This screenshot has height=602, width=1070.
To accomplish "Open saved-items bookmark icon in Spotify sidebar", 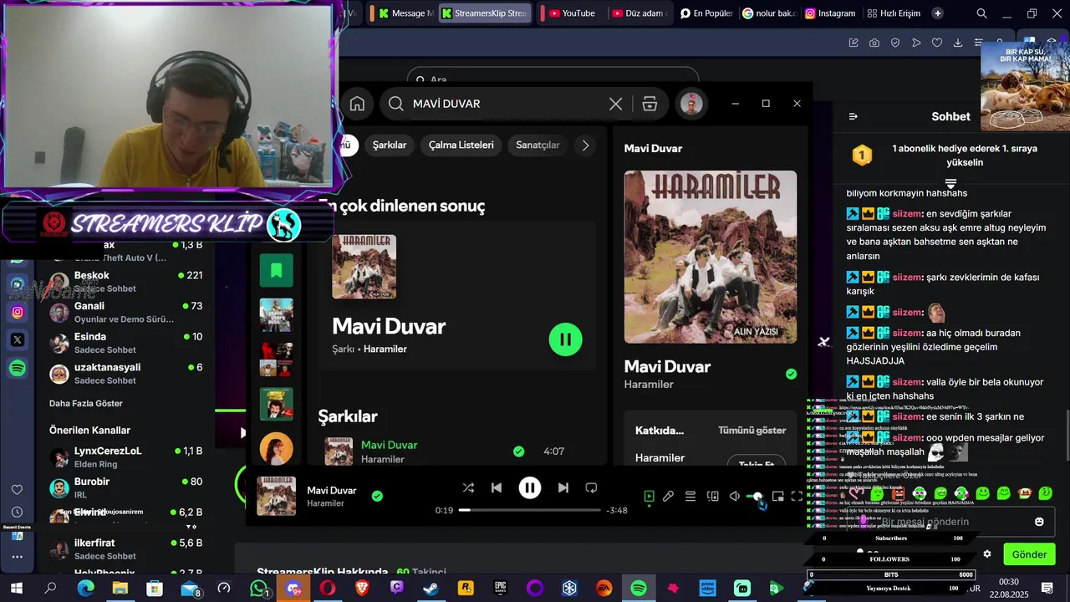I will [276, 270].
